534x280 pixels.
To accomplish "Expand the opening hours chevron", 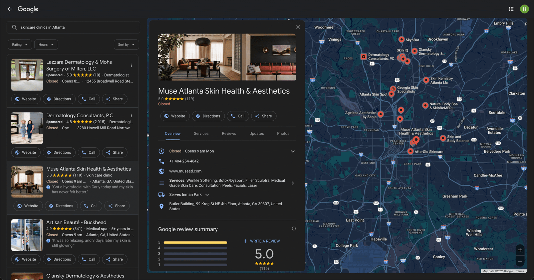I will (293, 151).
